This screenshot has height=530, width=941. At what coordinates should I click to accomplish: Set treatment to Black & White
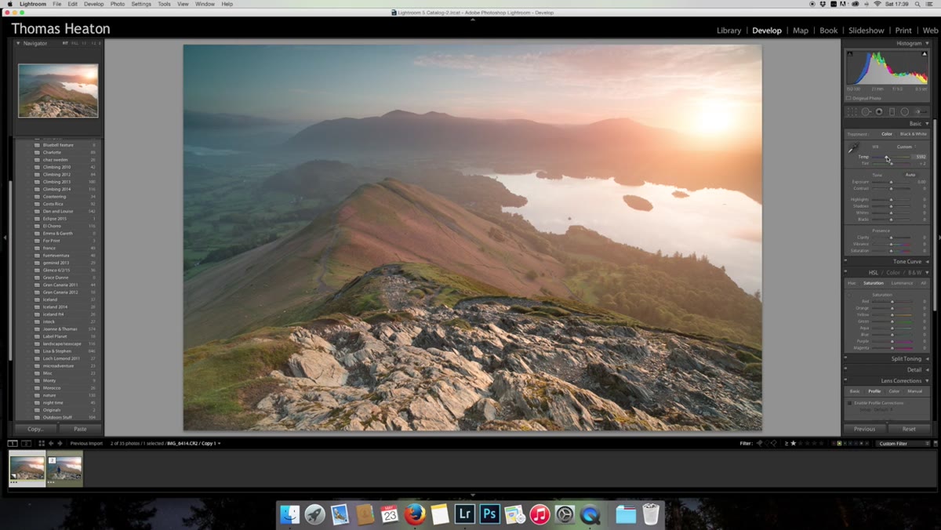coord(913,134)
